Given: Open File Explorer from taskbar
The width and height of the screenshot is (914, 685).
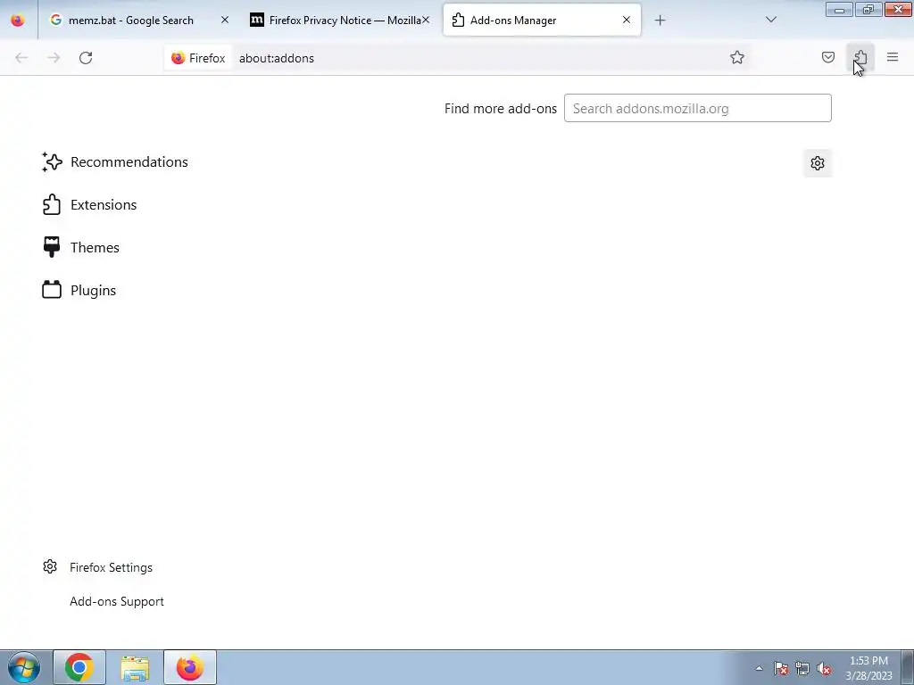Looking at the screenshot, I should [135, 667].
